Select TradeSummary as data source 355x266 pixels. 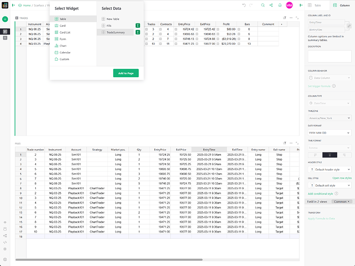115,33
